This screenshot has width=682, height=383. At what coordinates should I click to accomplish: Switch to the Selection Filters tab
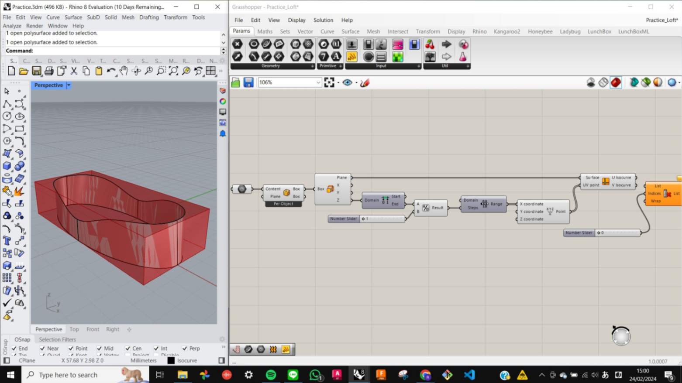pyautogui.click(x=57, y=339)
